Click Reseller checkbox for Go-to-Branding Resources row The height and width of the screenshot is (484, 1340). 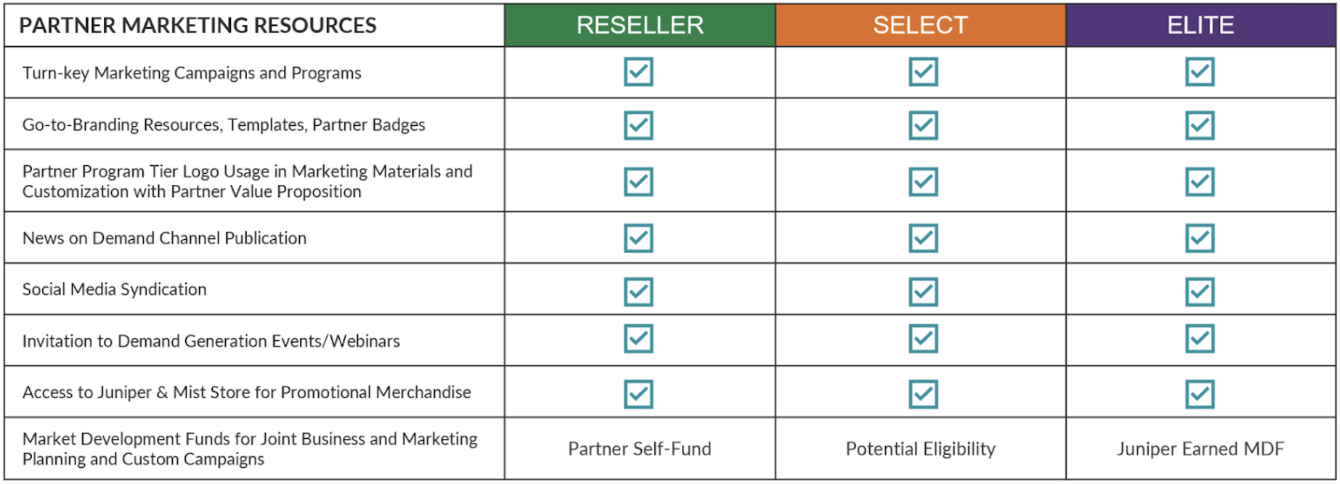(x=638, y=125)
